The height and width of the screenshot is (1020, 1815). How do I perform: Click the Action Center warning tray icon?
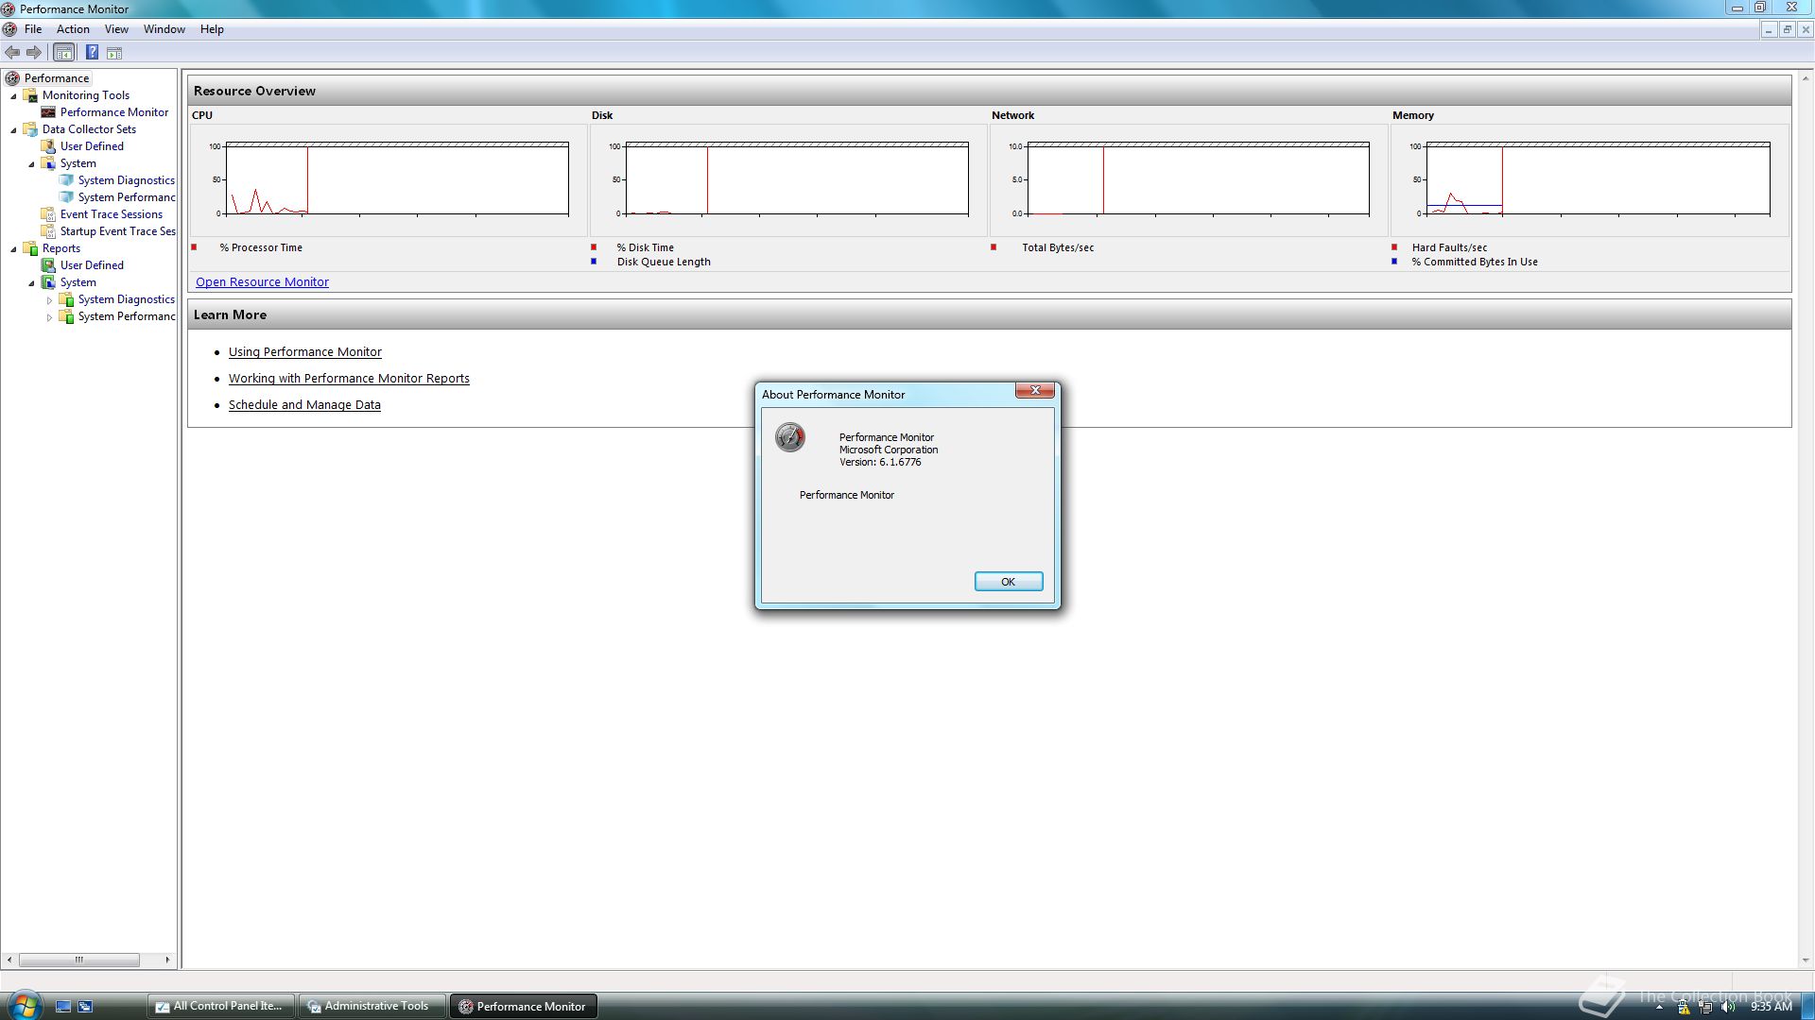click(x=1684, y=1008)
